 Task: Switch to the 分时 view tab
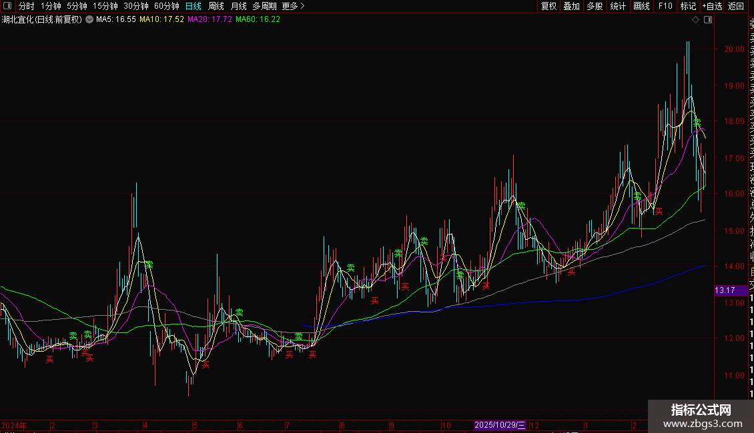point(27,6)
